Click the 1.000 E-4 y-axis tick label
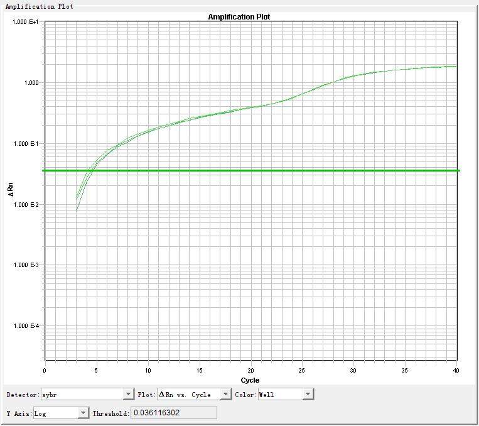 (26, 325)
